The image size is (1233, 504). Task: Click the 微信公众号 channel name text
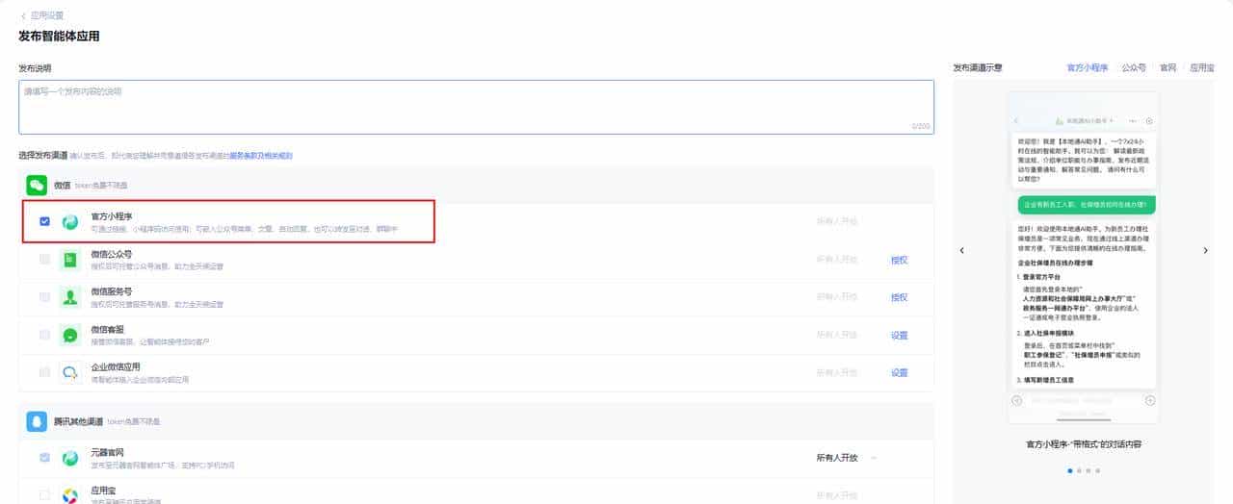(112, 254)
